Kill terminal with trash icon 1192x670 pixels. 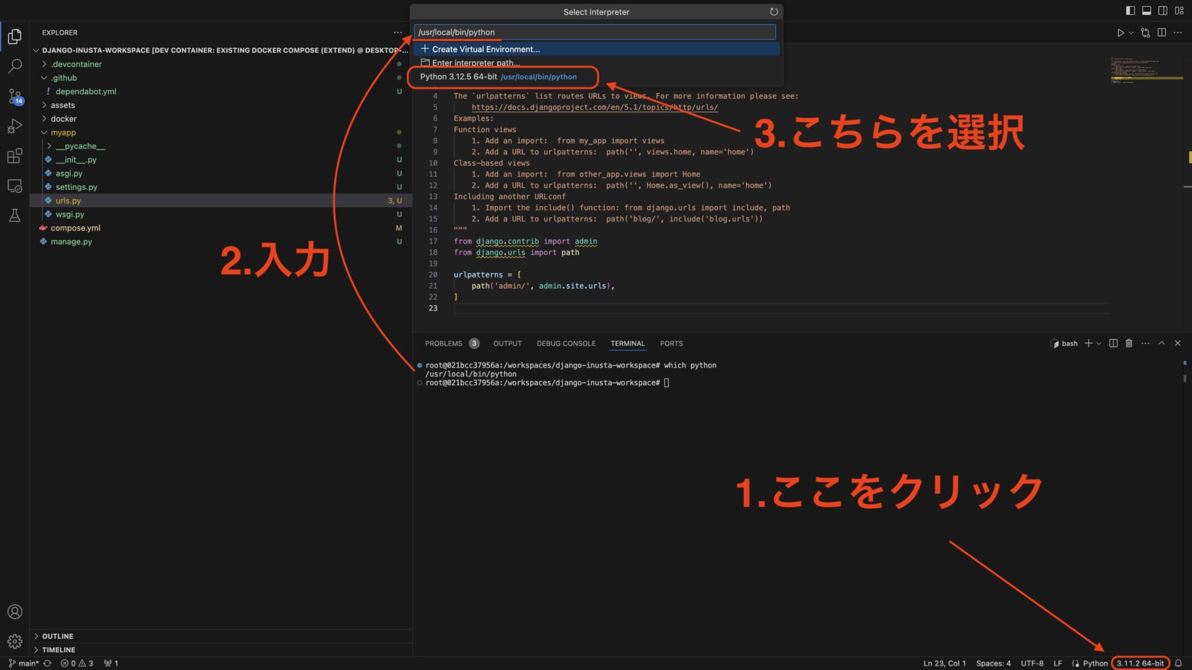[x=1129, y=343]
